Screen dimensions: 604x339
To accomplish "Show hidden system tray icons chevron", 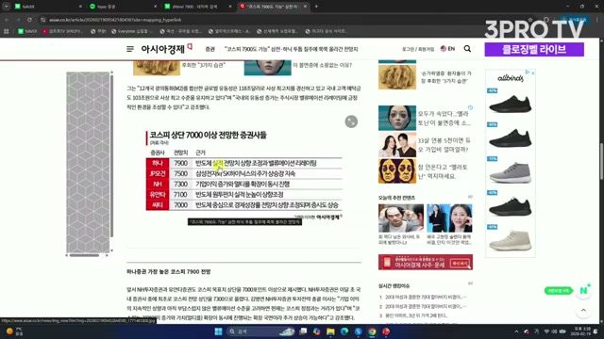I will pyautogui.click(x=516, y=331).
